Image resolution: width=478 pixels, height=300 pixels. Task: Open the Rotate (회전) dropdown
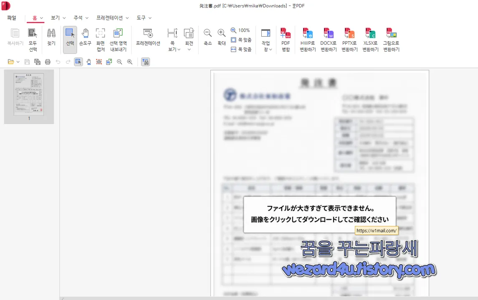click(189, 40)
